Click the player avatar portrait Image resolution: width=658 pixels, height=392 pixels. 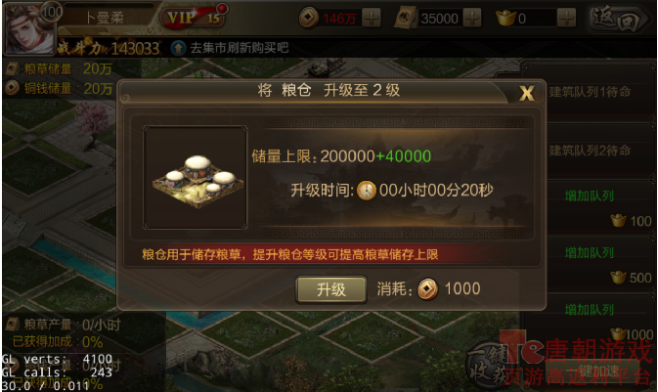click(28, 28)
